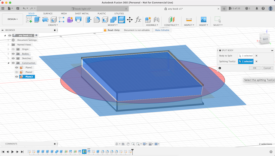Select the Move/Copy tool
Image resolution: width=275 pixels, height=156 pixels.
(x=130, y=20)
